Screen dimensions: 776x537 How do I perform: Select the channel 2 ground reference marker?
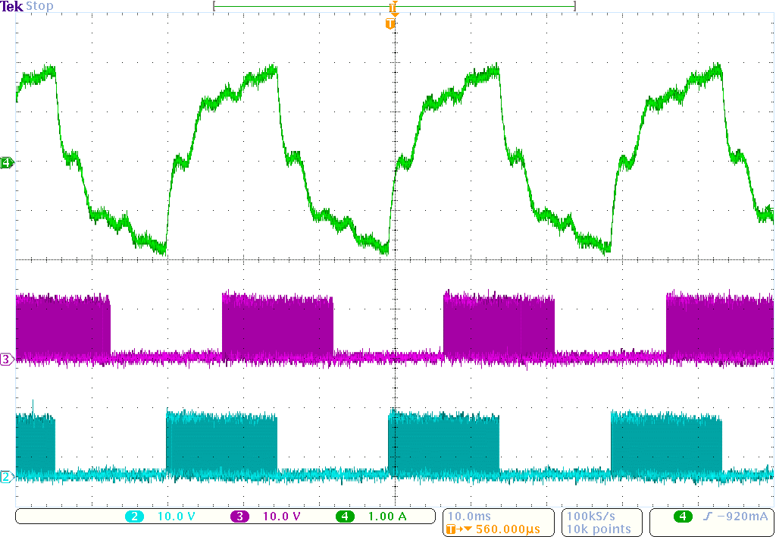(7, 477)
